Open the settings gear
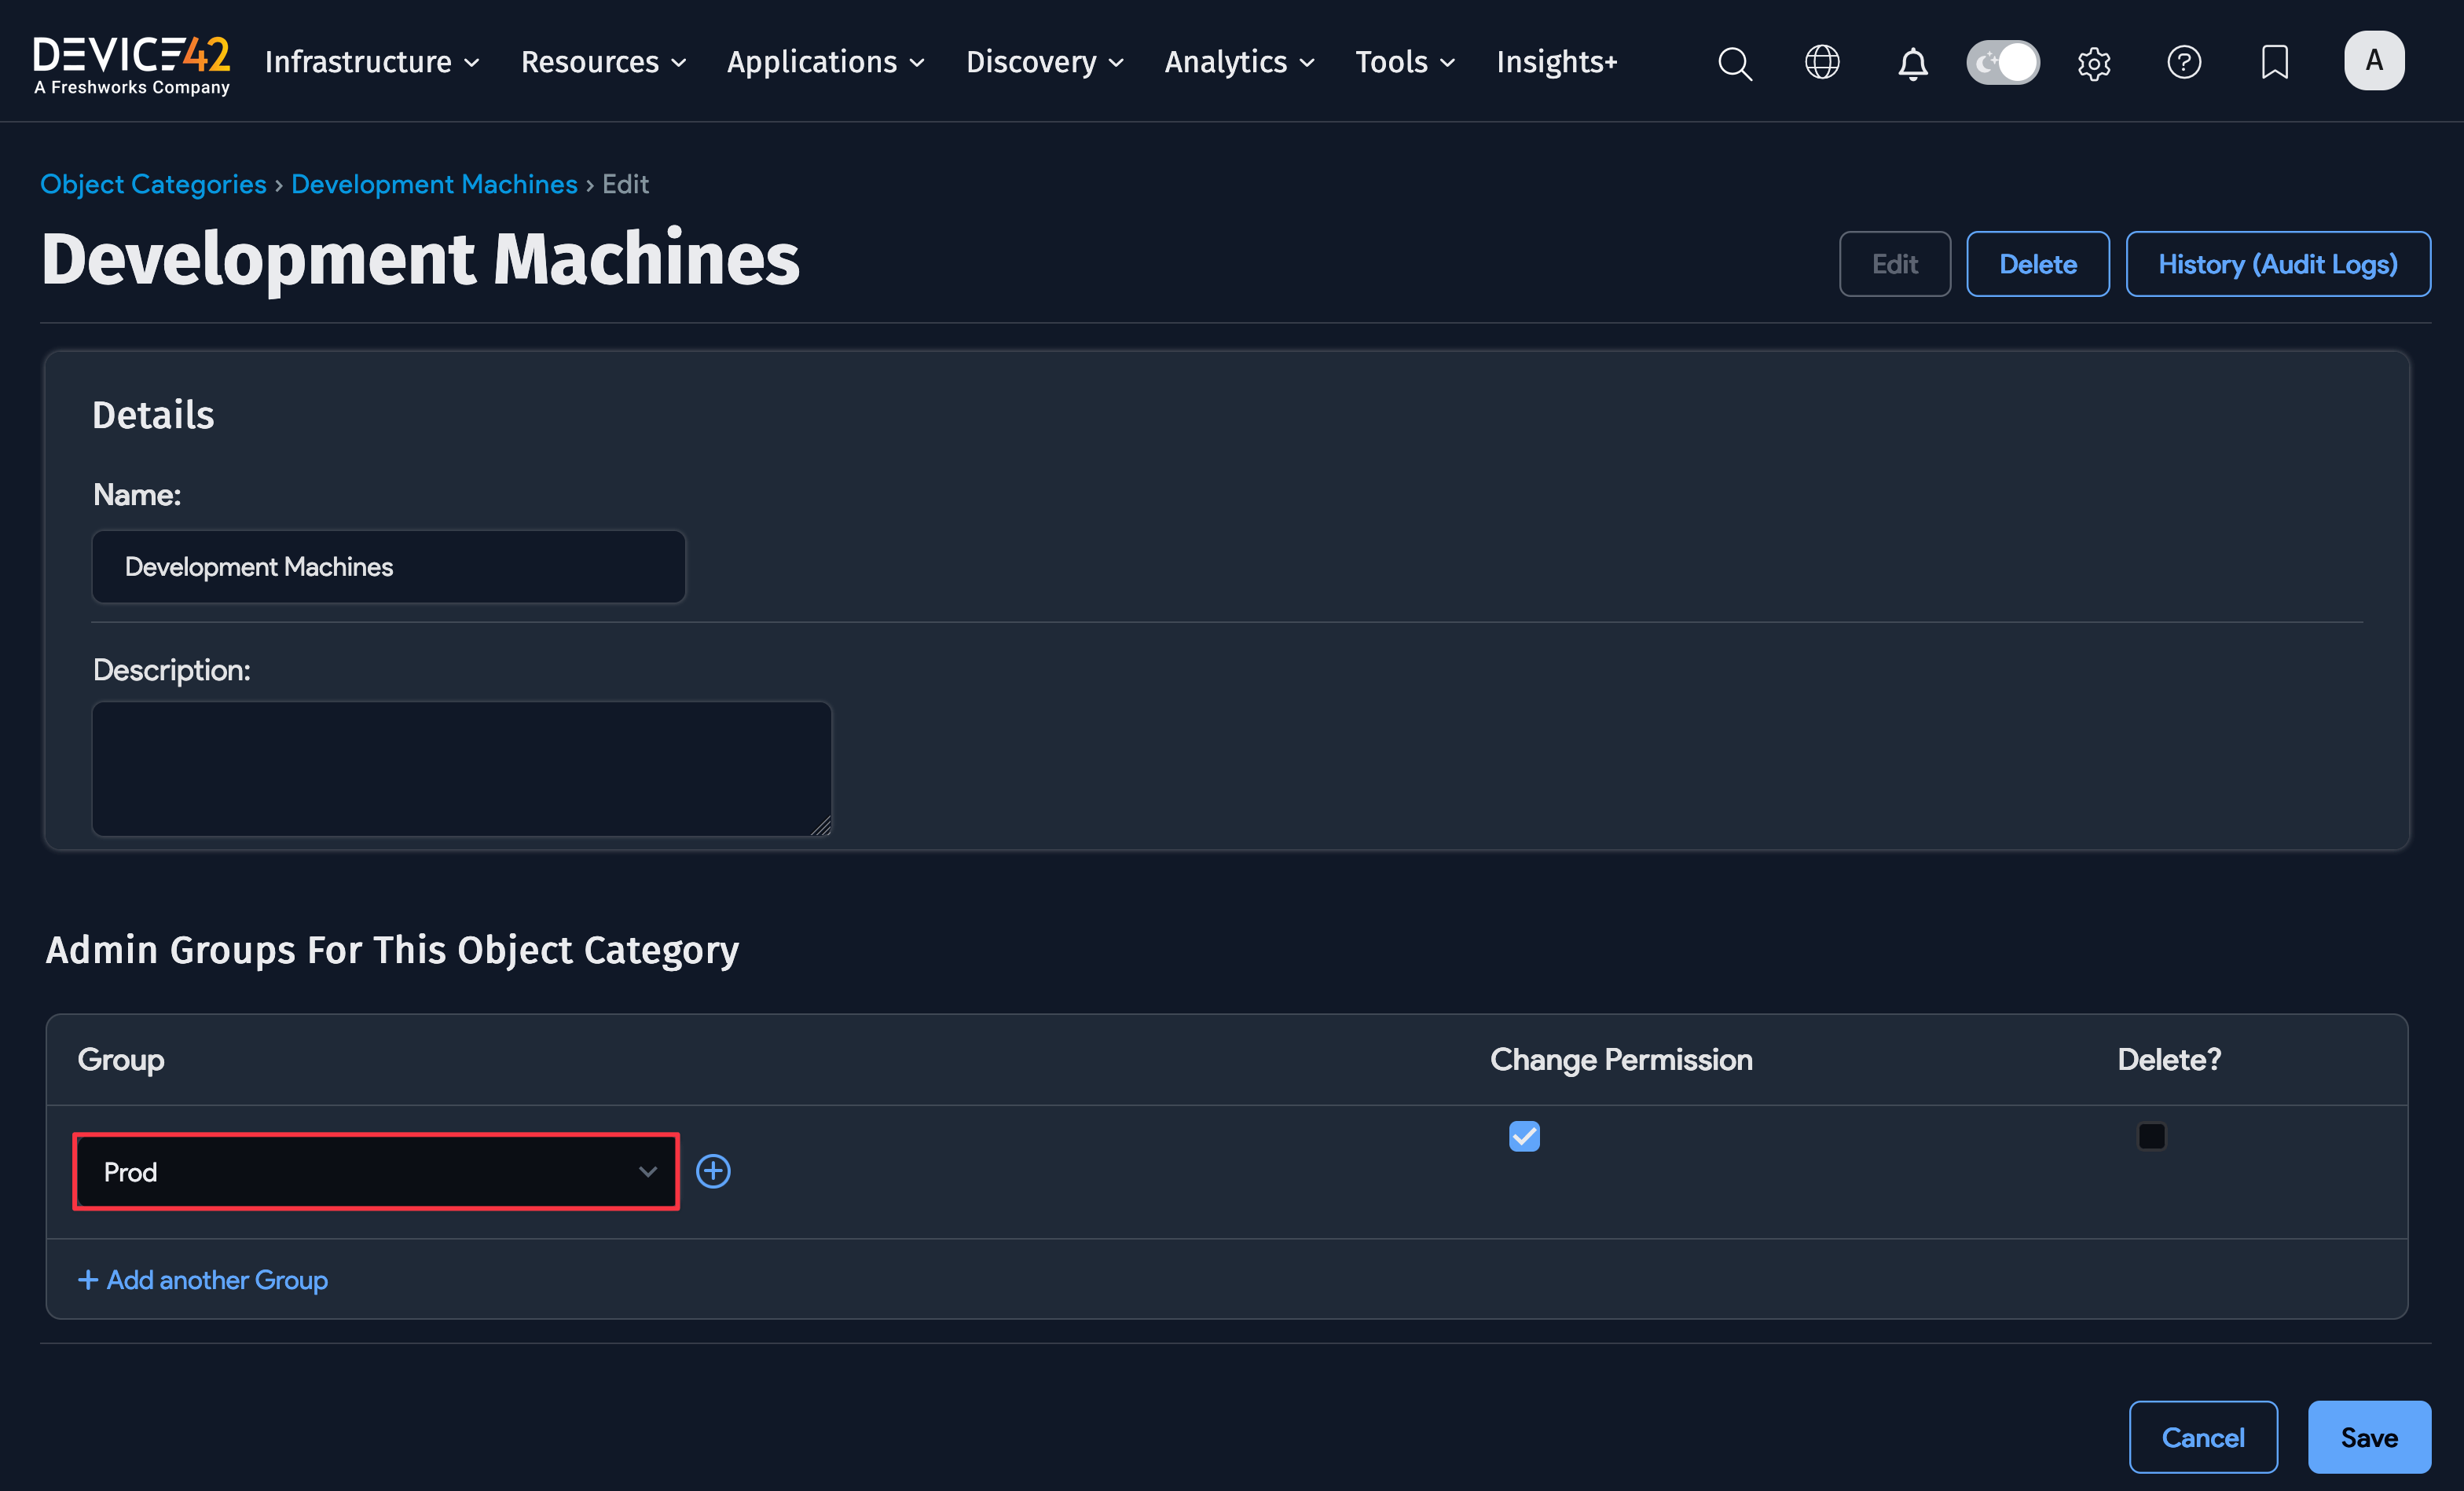 point(2094,62)
